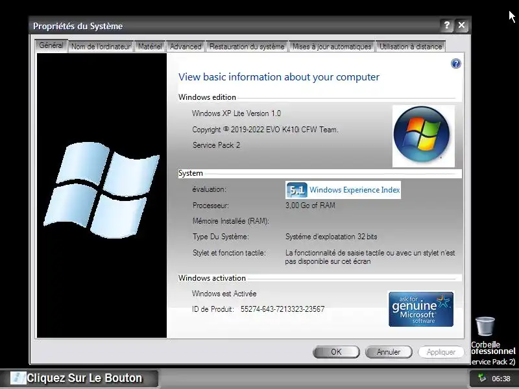The image size is (519, 389).
Task: Click the Windows edition section header
Action: [207, 97]
